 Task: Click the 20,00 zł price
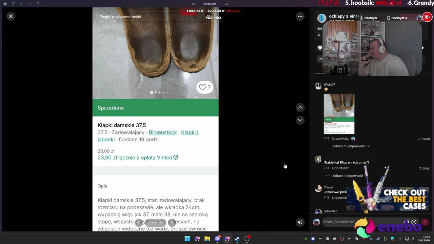point(106,151)
